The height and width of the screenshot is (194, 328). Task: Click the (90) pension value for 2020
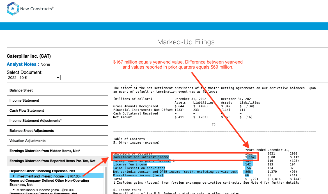click(x=293, y=172)
